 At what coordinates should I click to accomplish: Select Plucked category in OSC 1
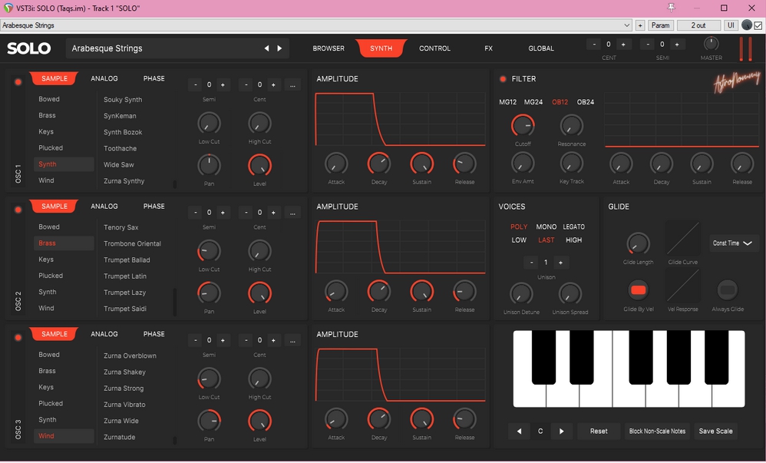pyautogui.click(x=51, y=148)
